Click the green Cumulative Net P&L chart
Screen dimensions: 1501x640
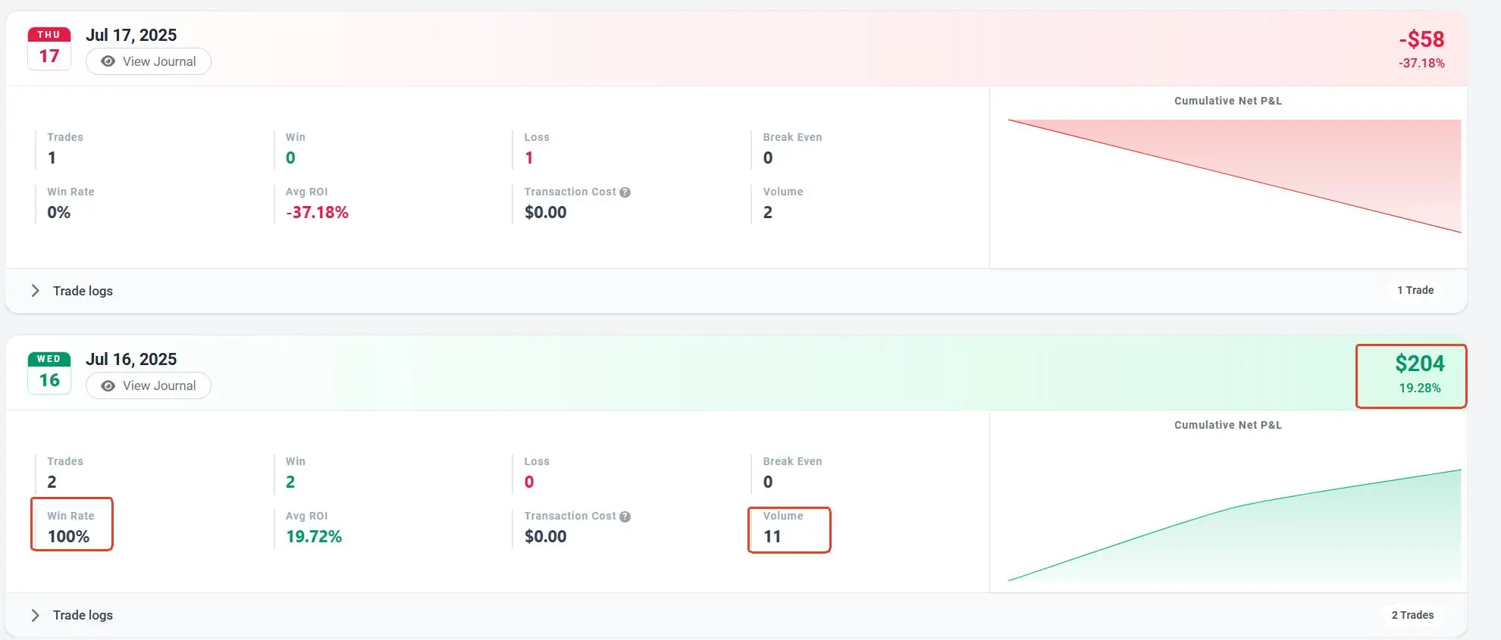tap(1234, 526)
